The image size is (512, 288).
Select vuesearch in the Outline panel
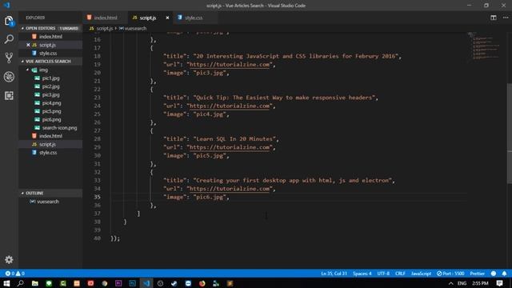click(48, 202)
